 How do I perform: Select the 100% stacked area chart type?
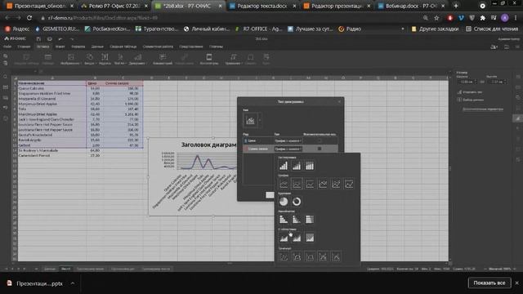(310, 238)
